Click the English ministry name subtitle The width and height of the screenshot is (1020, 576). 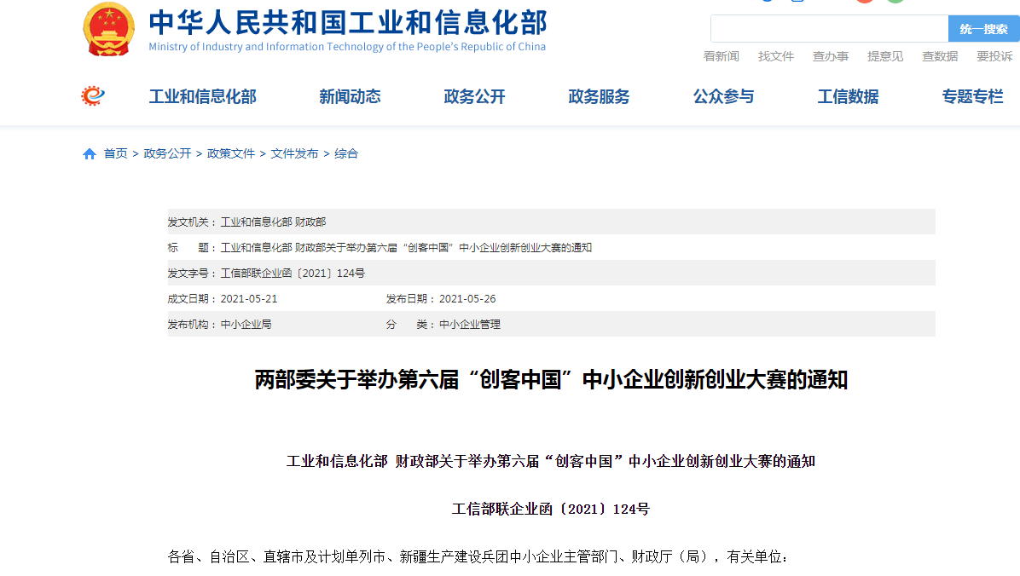347,47
